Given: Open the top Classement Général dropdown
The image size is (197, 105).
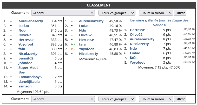Looking at the screenshot, I should tap(63, 13).
